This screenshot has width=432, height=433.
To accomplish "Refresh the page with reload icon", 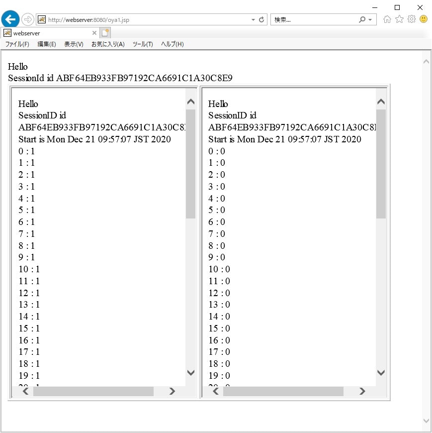I will point(261,19).
